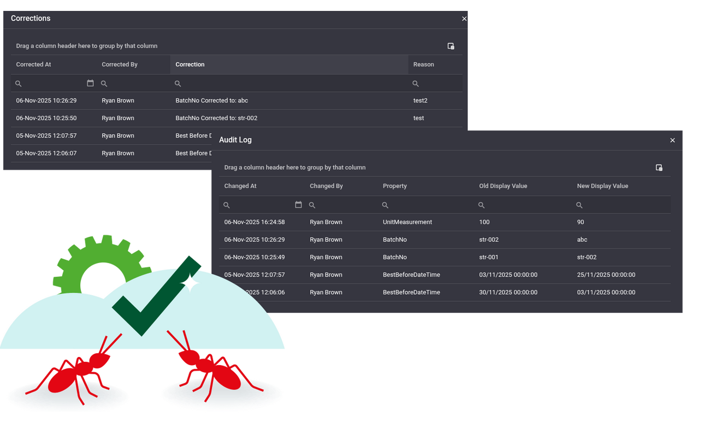Click search icon in Correction filter
713x423 pixels.
178,84
